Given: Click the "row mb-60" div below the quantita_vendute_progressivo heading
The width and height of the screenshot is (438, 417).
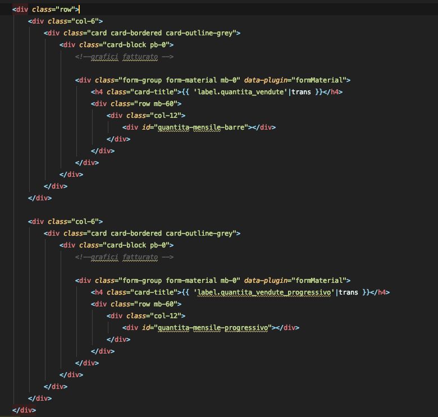Looking at the screenshot, I should point(136,304).
